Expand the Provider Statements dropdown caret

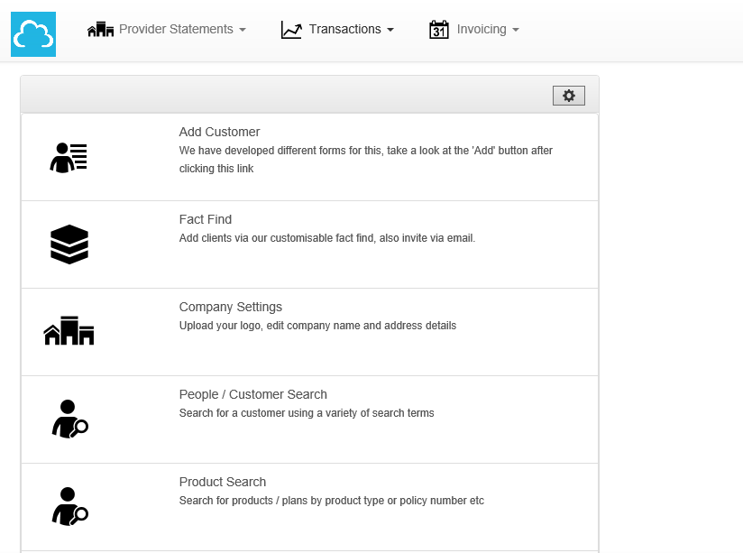[243, 30]
